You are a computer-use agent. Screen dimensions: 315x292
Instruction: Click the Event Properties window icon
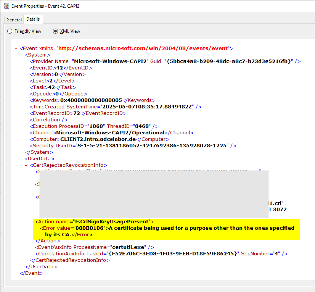(x=6, y=6)
